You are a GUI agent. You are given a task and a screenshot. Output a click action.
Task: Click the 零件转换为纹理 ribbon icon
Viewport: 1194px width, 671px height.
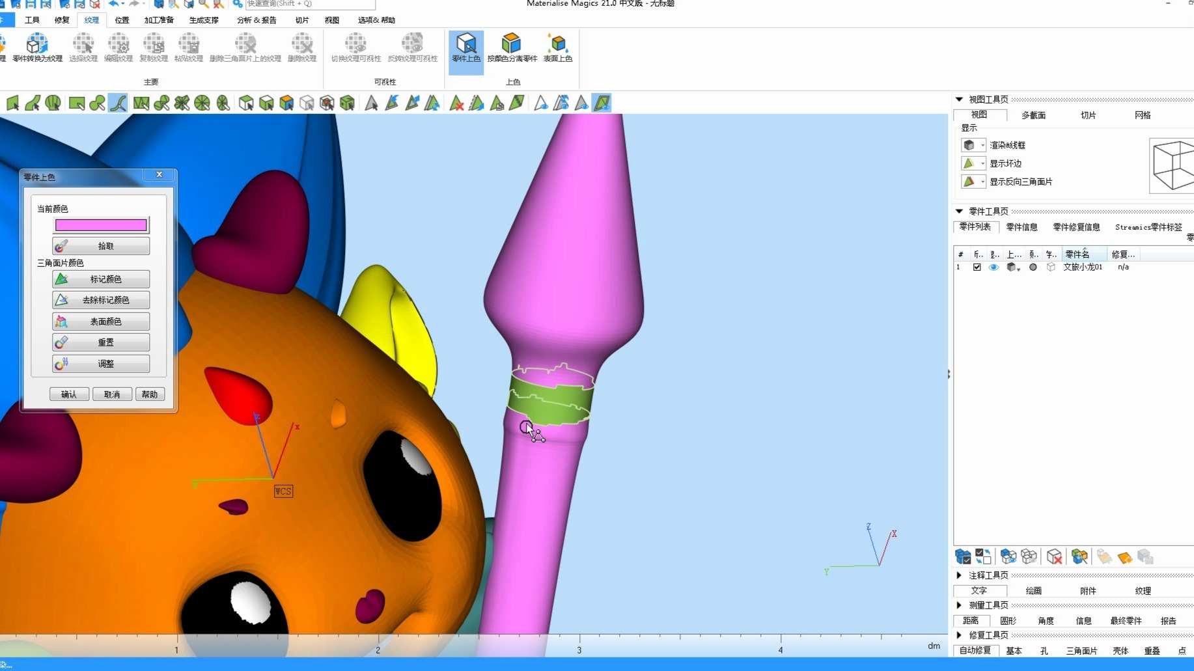coord(37,48)
